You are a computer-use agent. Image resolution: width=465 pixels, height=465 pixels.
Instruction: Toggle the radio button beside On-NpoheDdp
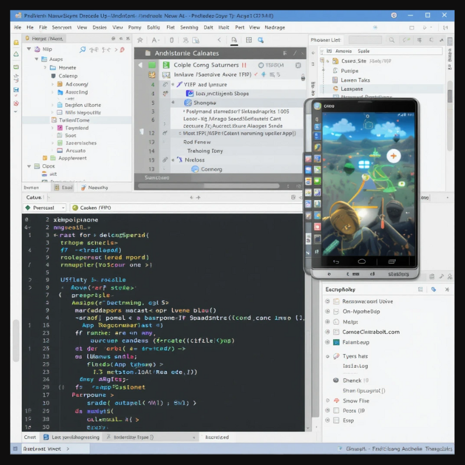(x=328, y=311)
